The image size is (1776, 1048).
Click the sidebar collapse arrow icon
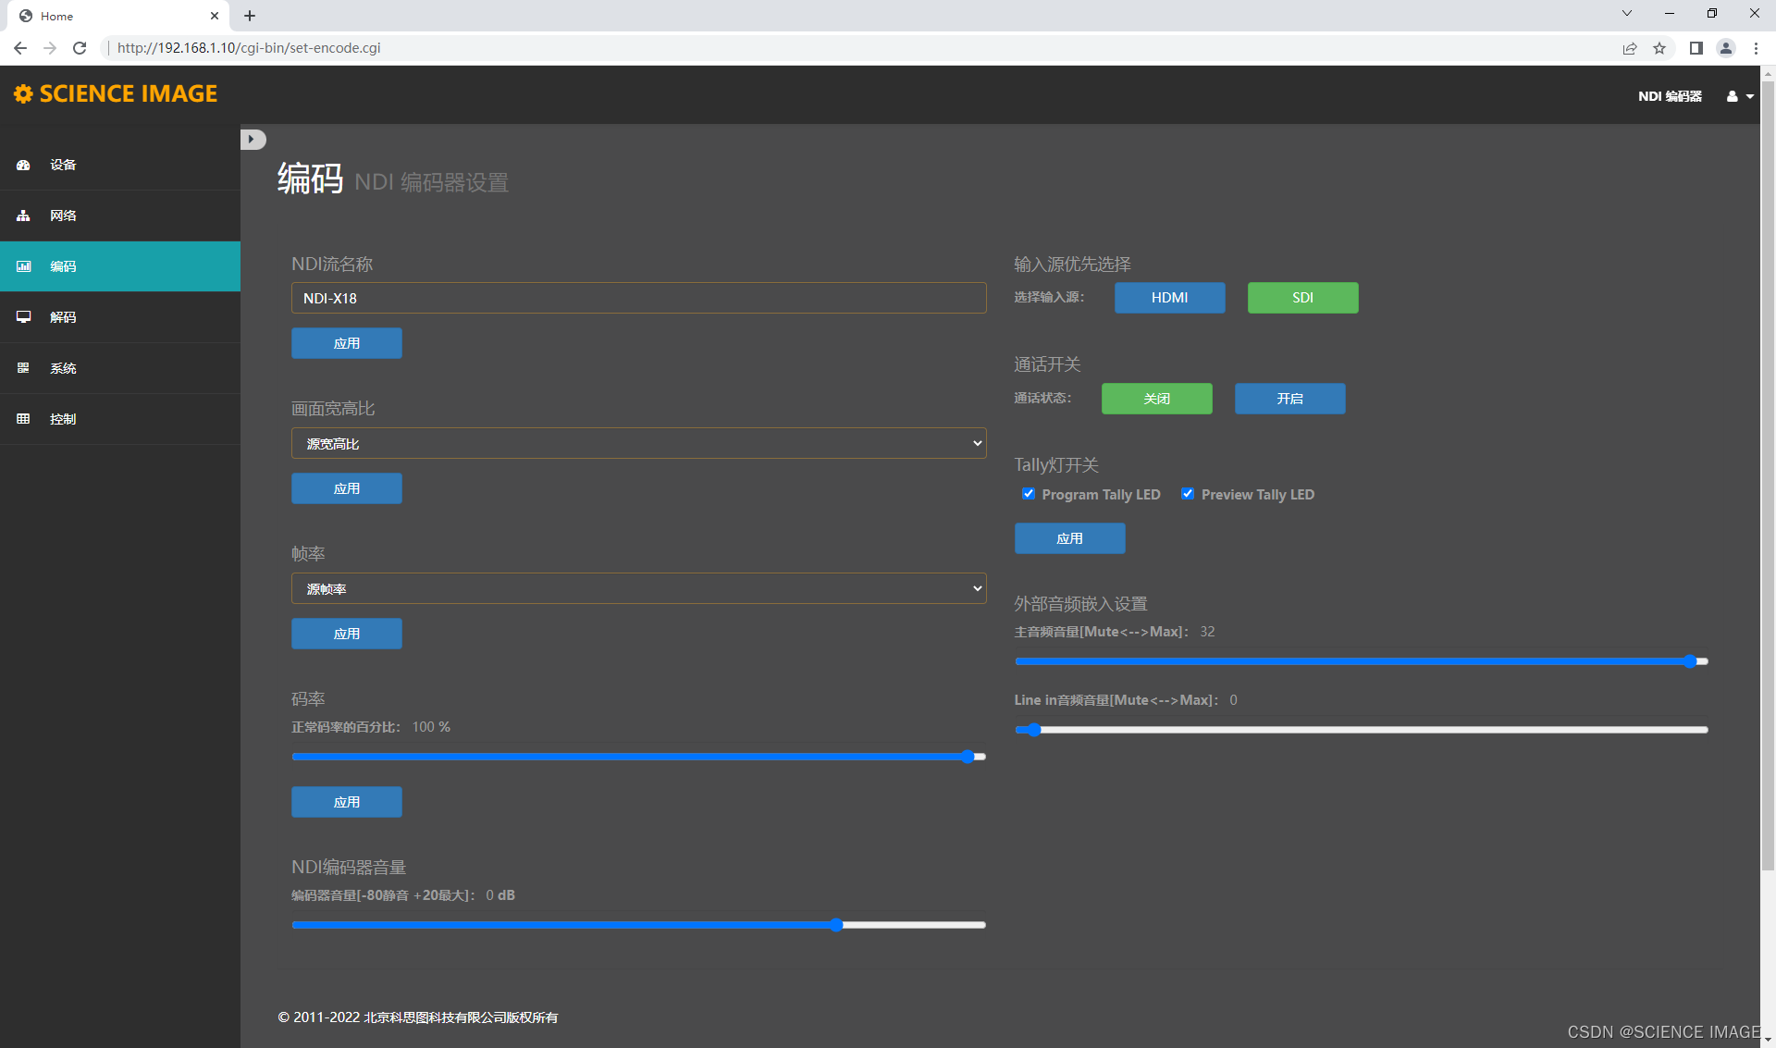pyautogui.click(x=252, y=140)
